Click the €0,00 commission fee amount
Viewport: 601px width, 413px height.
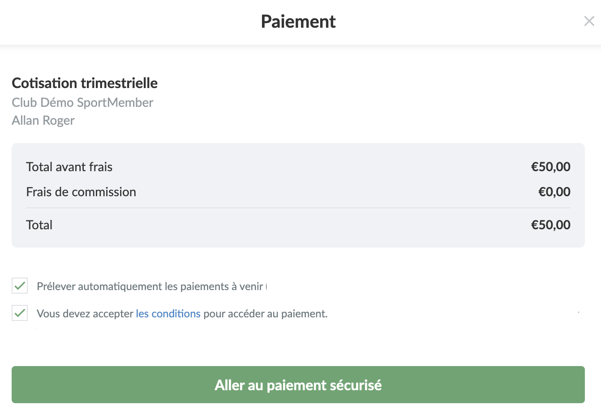click(554, 192)
